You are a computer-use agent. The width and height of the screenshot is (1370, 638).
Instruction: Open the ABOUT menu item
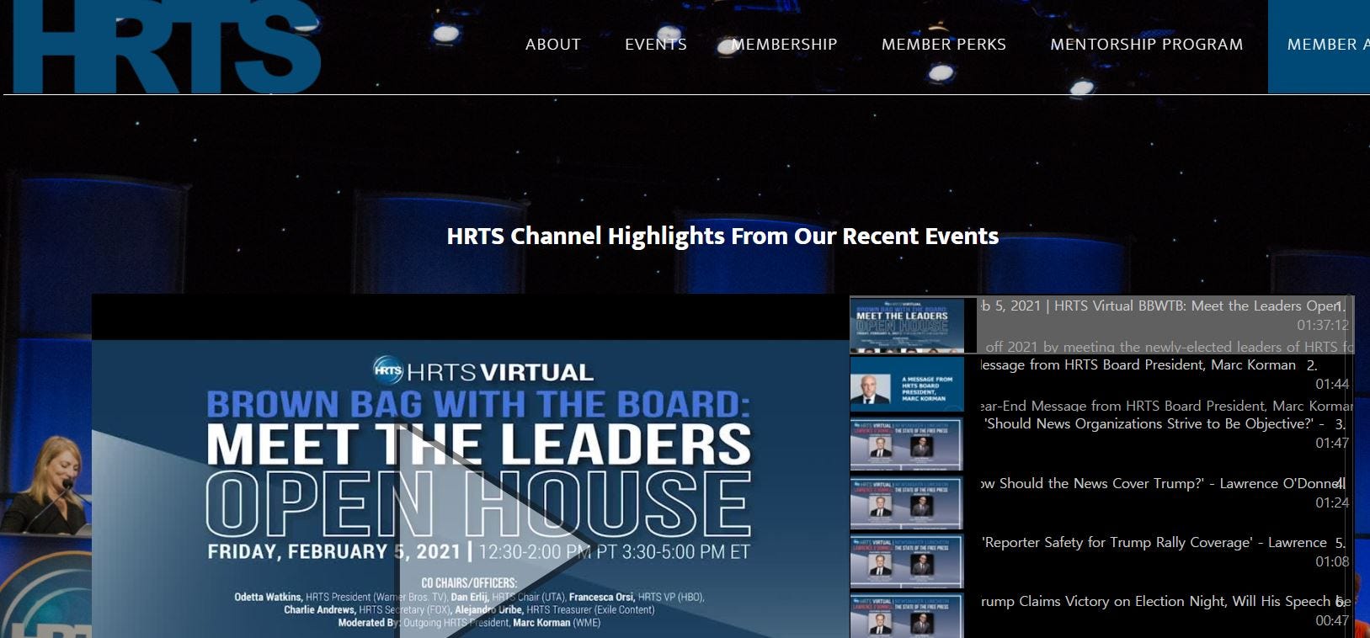[553, 45]
